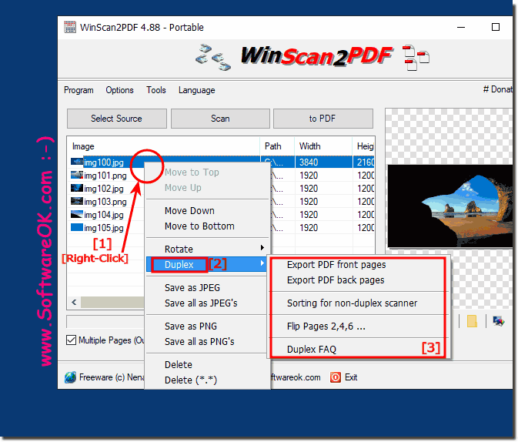The height and width of the screenshot is (442, 518).
Task: Open the Duplex FAQ entry
Action: click(358, 350)
